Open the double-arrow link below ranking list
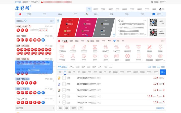 tap(160, 108)
